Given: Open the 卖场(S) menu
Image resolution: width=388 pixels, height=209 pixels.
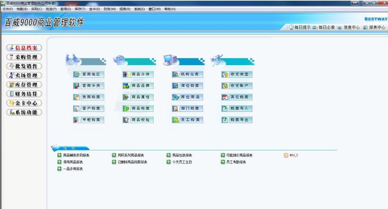Looking at the screenshot, I should click(66, 9).
